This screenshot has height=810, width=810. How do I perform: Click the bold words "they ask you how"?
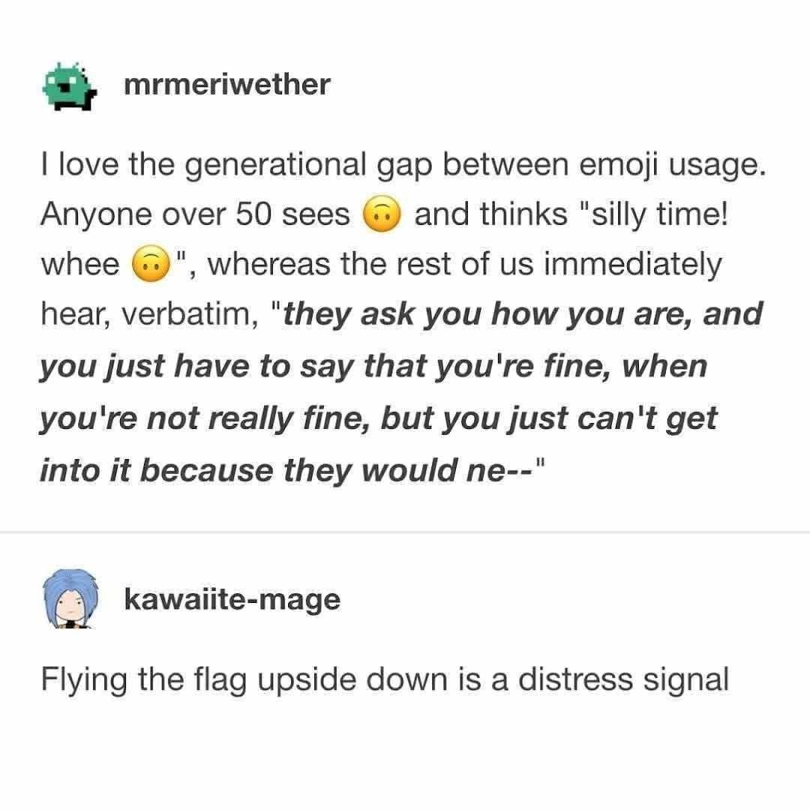415,314
